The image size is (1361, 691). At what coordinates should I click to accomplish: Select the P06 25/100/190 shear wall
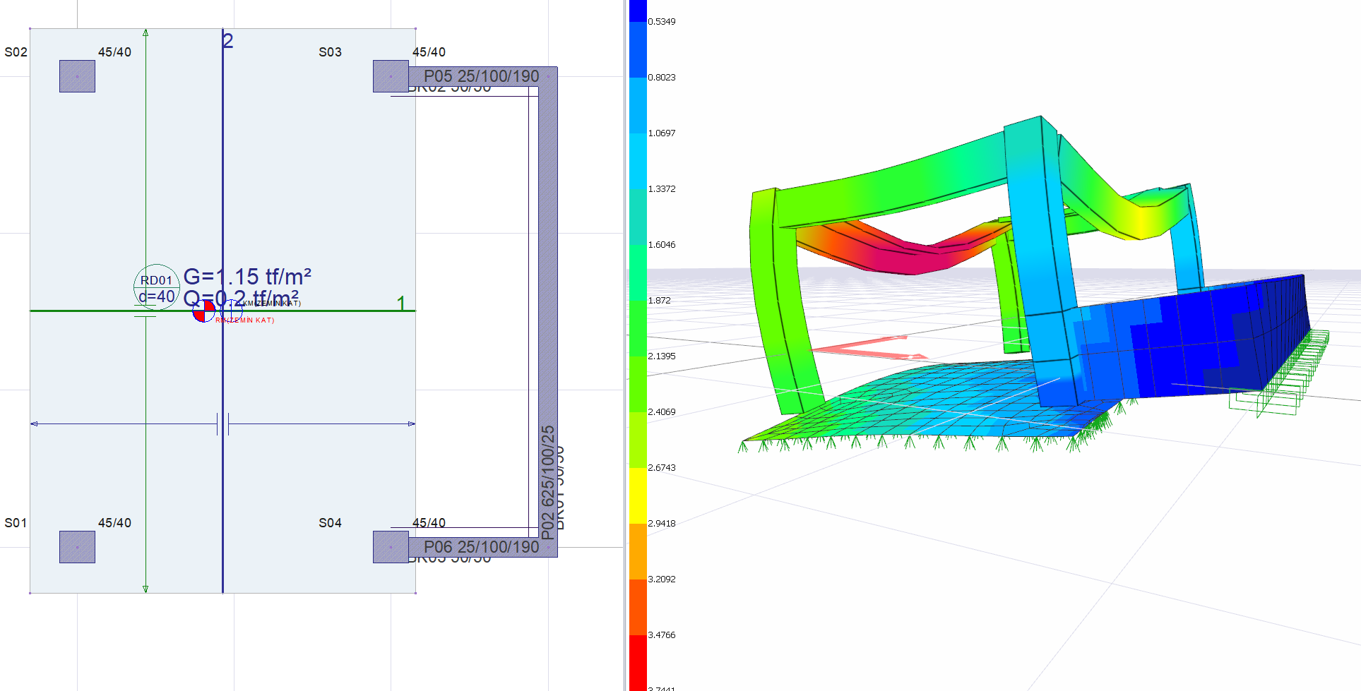(x=481, y=547)
